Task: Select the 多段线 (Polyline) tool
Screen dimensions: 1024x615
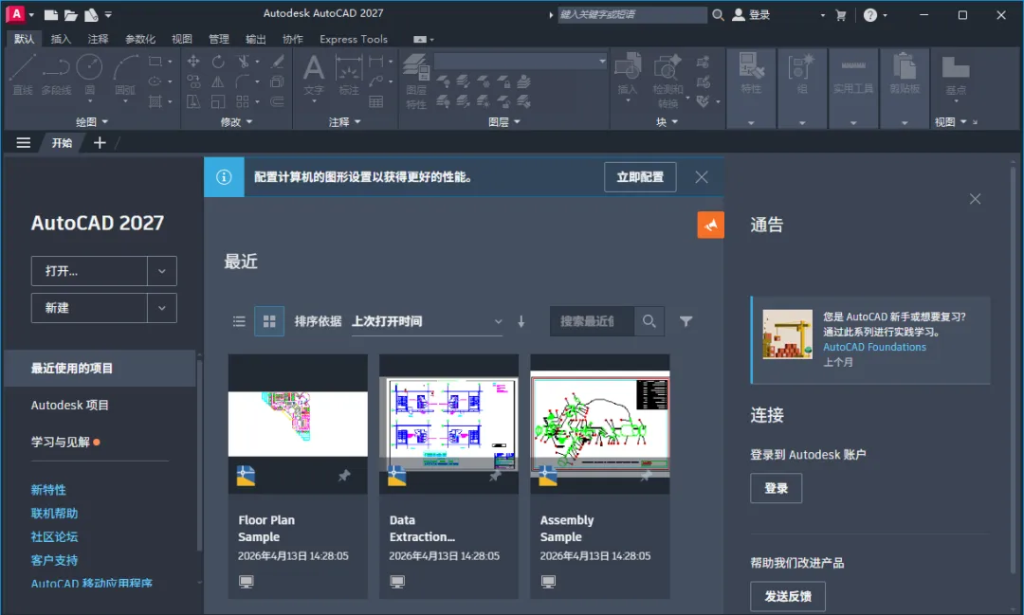Action: (56, 75)
